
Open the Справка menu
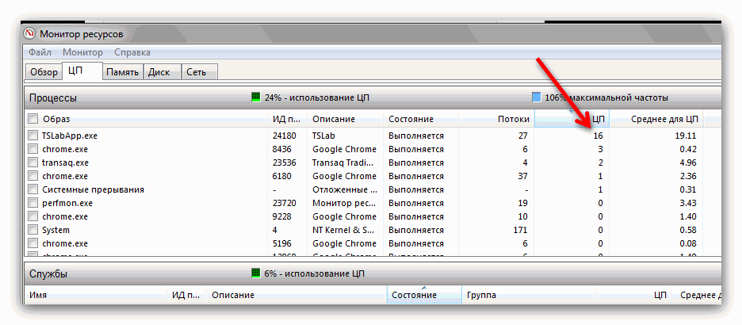pos(132,52)
